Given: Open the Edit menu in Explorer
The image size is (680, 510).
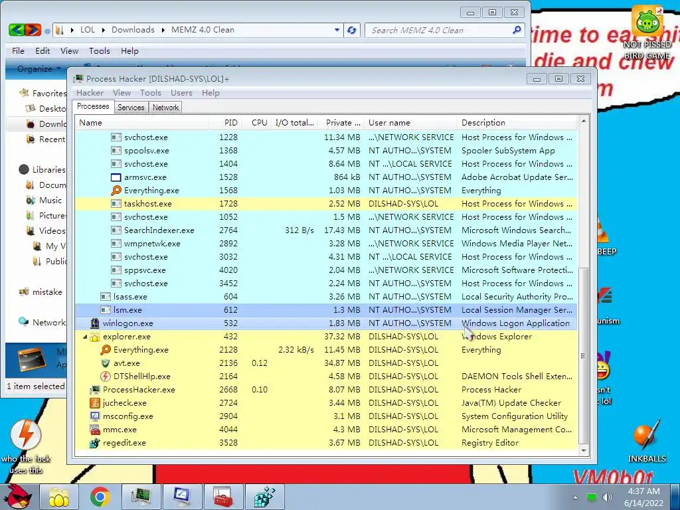Looking at the screenshot, I should [x=42, y=50].
